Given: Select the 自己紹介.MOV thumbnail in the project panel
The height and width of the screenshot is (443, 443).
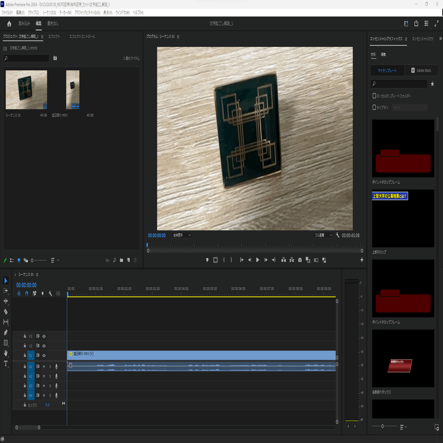Looking at the screenshot, I should (72, 90).
